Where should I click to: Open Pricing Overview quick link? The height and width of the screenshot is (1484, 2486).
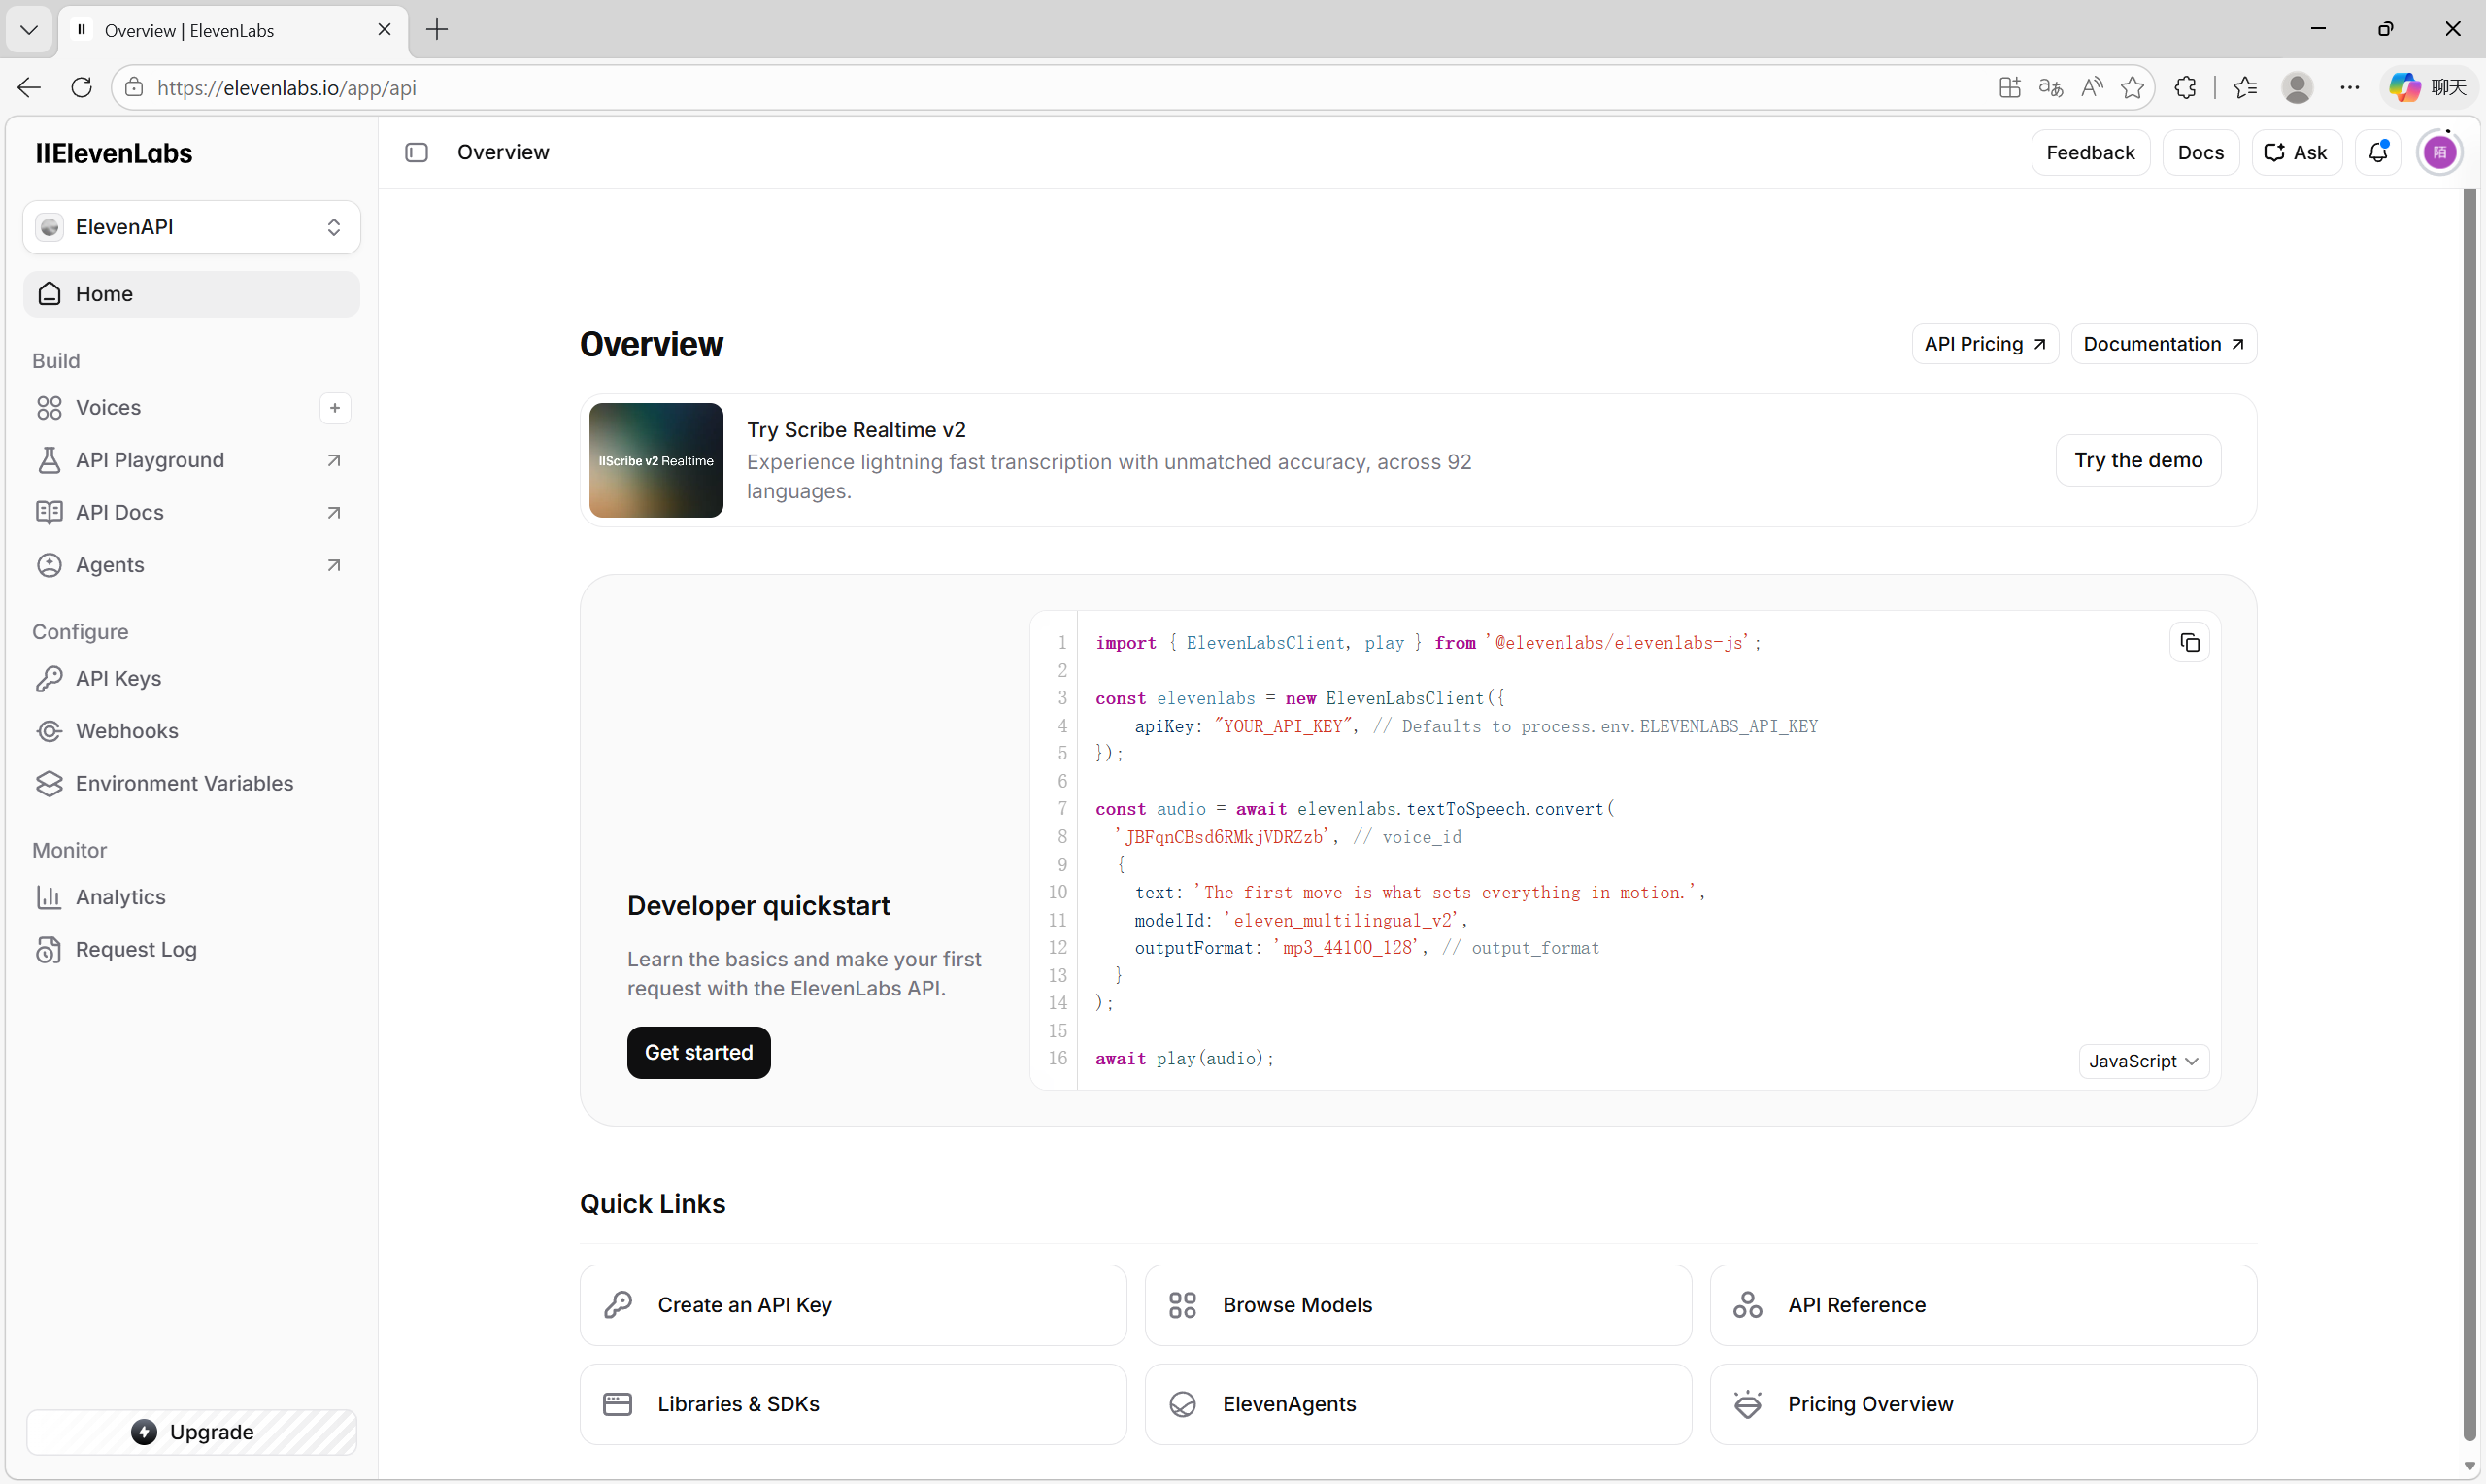[1983, 1404]
